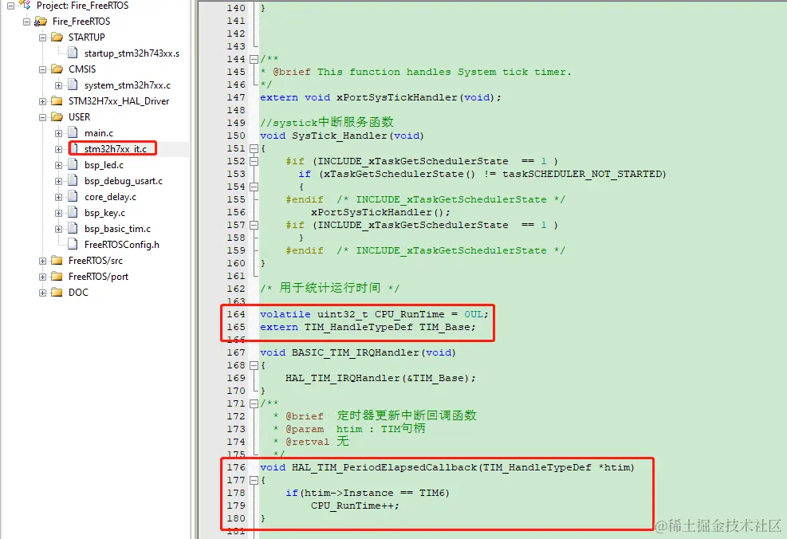Image resolution: width=787 pixels, height=539 pixels.
Task: Select system_stm32h7xx.c in project tree
Action: [x=128, y=85]
